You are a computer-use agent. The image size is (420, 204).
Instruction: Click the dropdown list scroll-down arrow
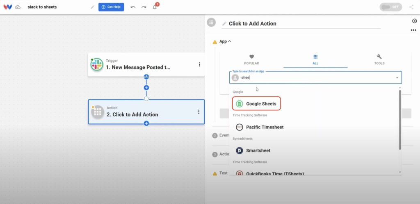point(400,172)
